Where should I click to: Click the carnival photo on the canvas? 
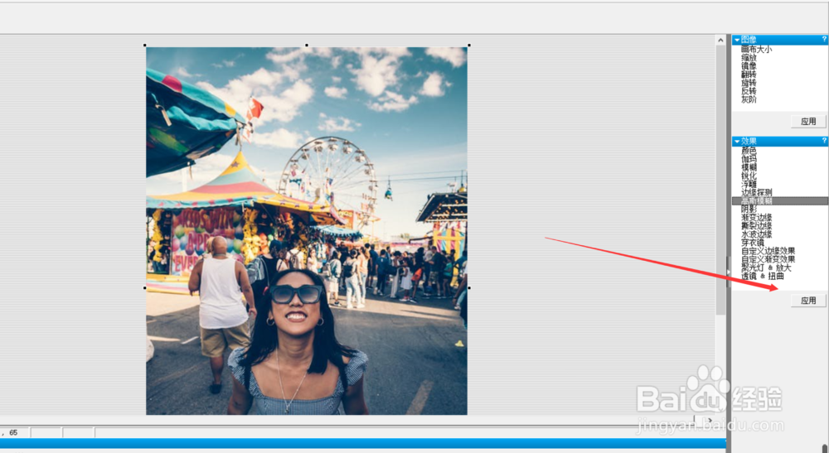307,231
